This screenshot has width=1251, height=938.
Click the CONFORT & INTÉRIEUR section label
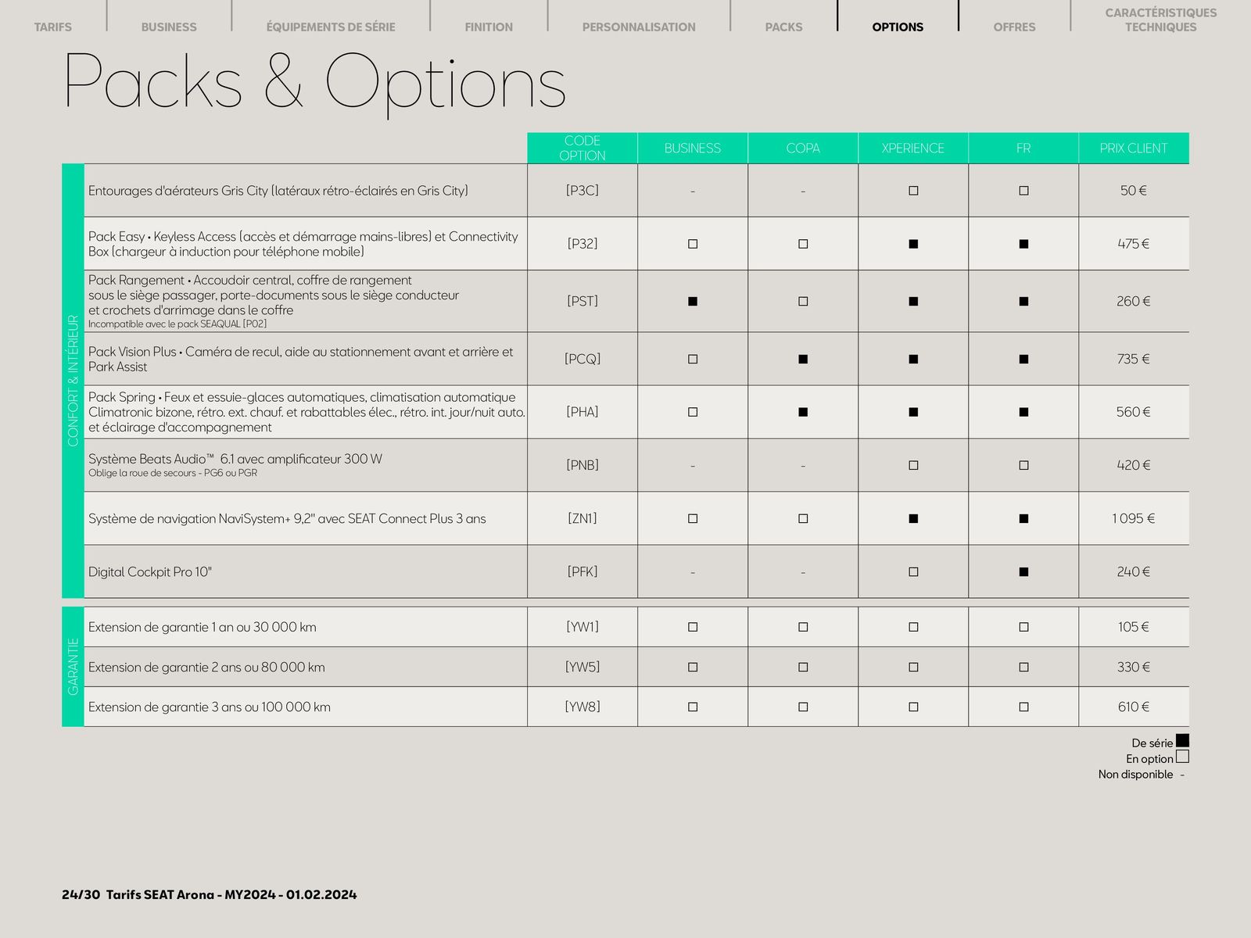[73, 381]
